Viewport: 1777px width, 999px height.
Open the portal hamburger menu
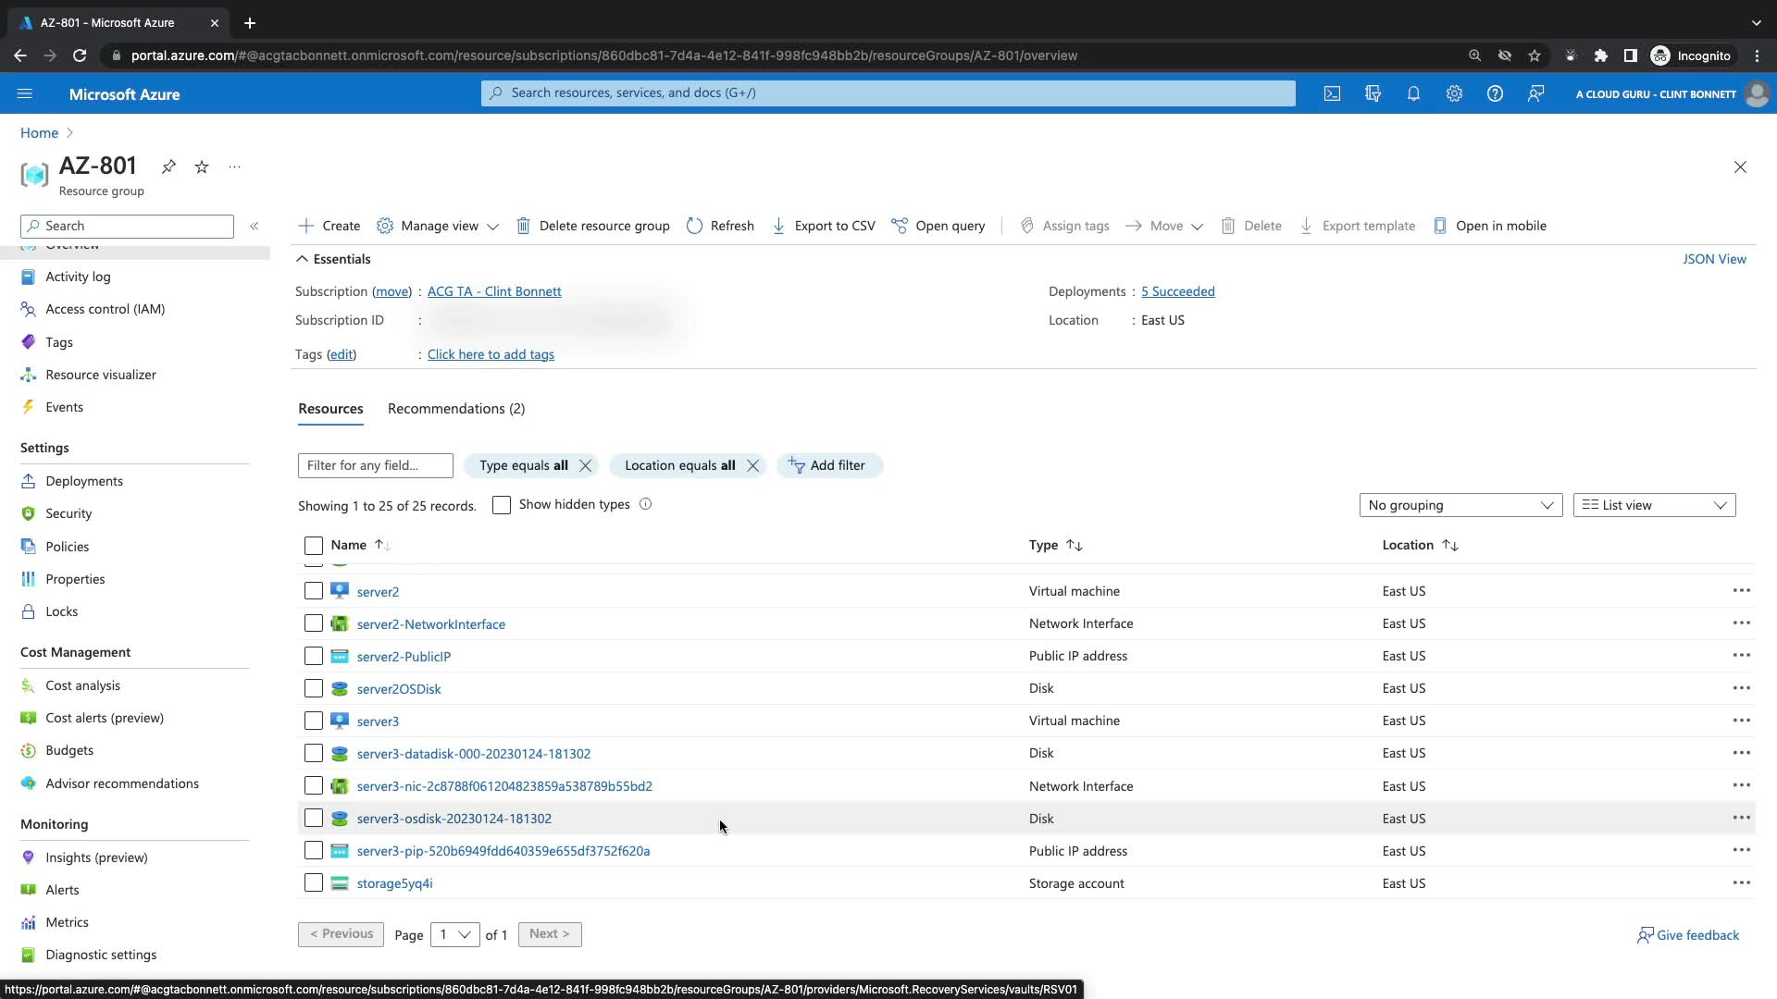pos(25,93)
